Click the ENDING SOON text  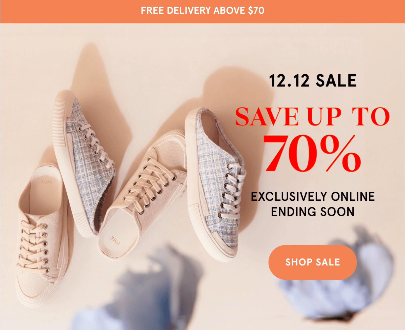313,212
